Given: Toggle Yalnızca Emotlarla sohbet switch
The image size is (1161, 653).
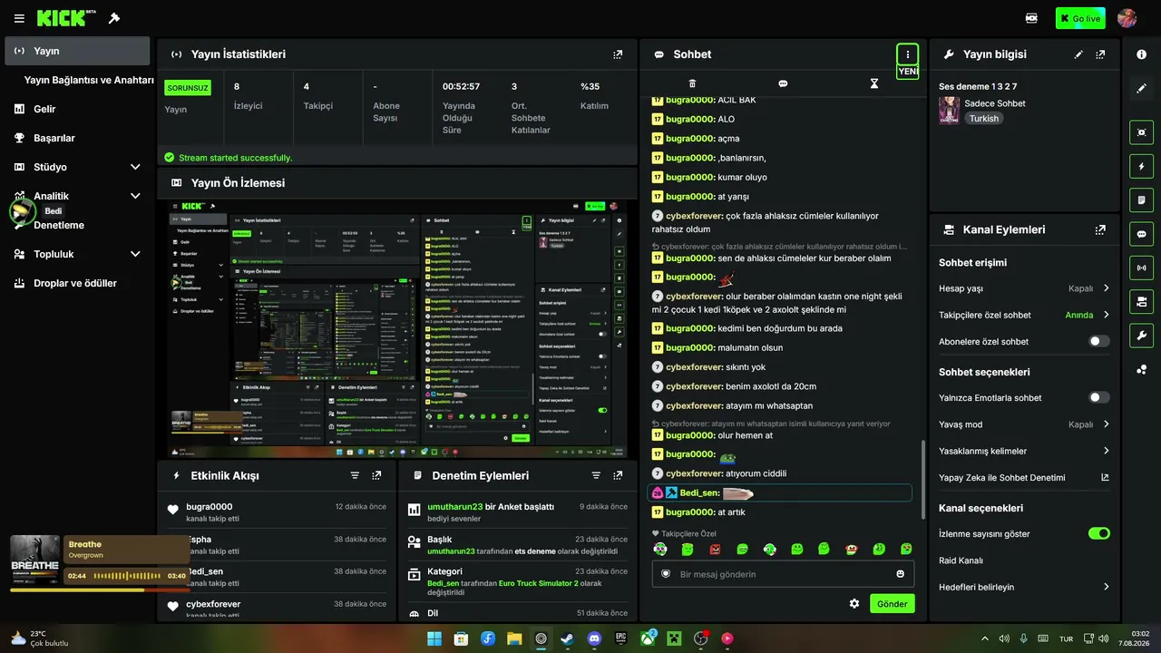Looking at the screenshot, I should click(1098, 397).
